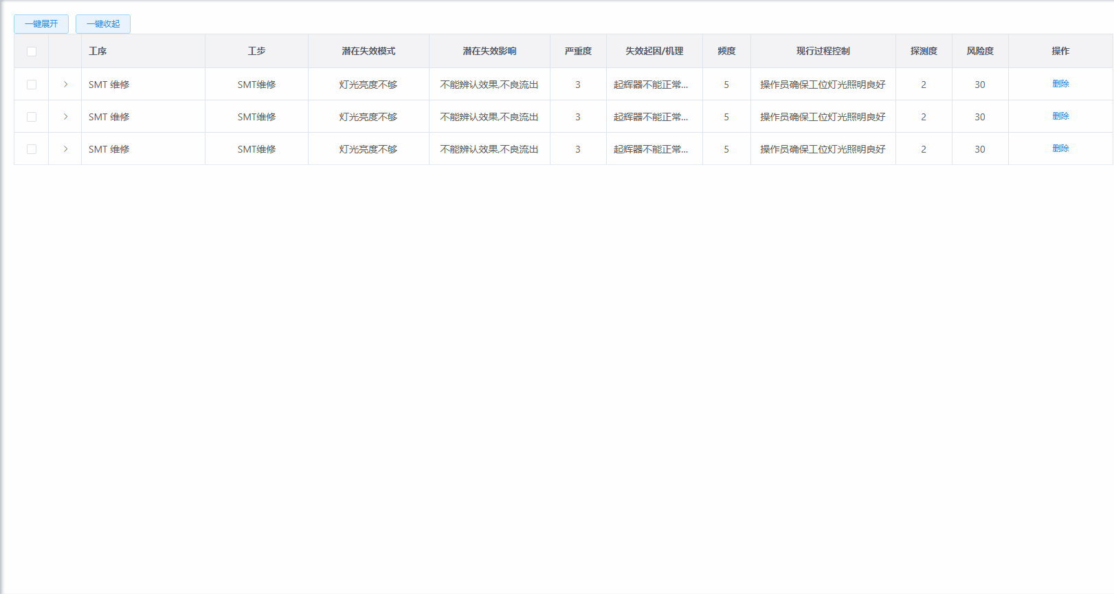Image resolution: width=1114 pixels, height=594 pixels.
Task: Click 删除 link in the third row
Action: pos(1060,148)
